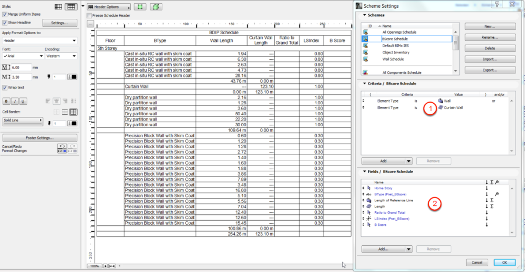This screenshot has height=272, width=525.
Task: Enable Freeze Schedule Header checkbox
Action: (x=89, y=16)
